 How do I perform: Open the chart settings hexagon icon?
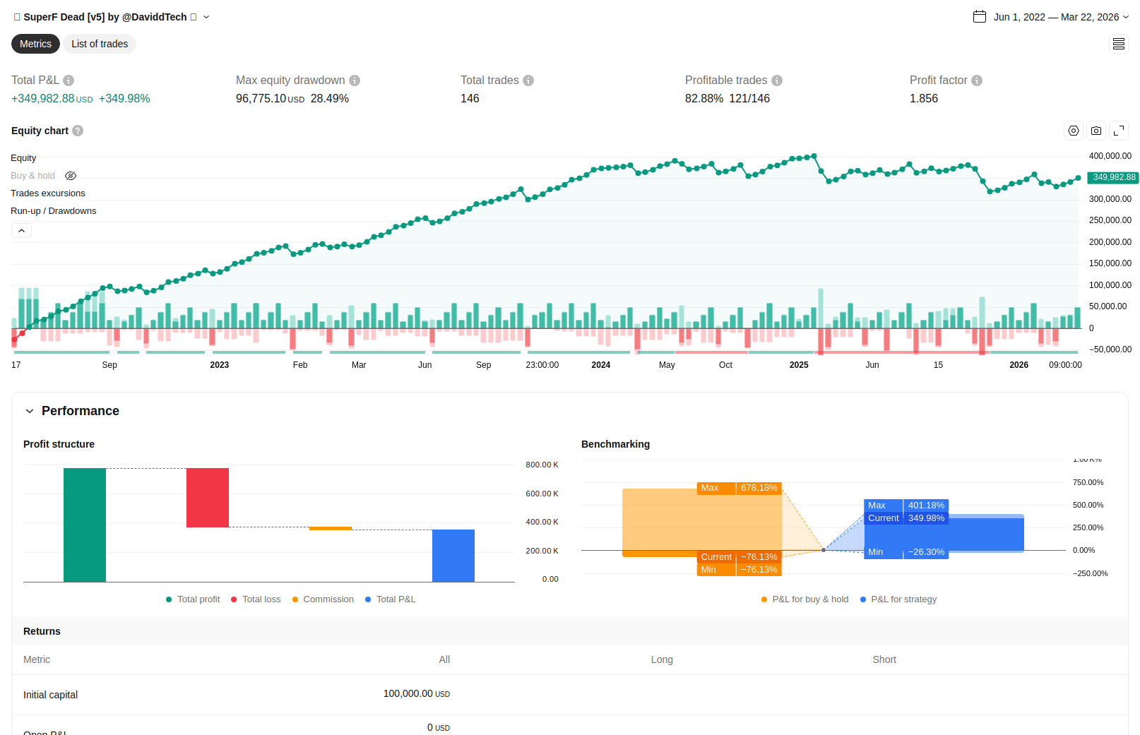[1074, 131]
